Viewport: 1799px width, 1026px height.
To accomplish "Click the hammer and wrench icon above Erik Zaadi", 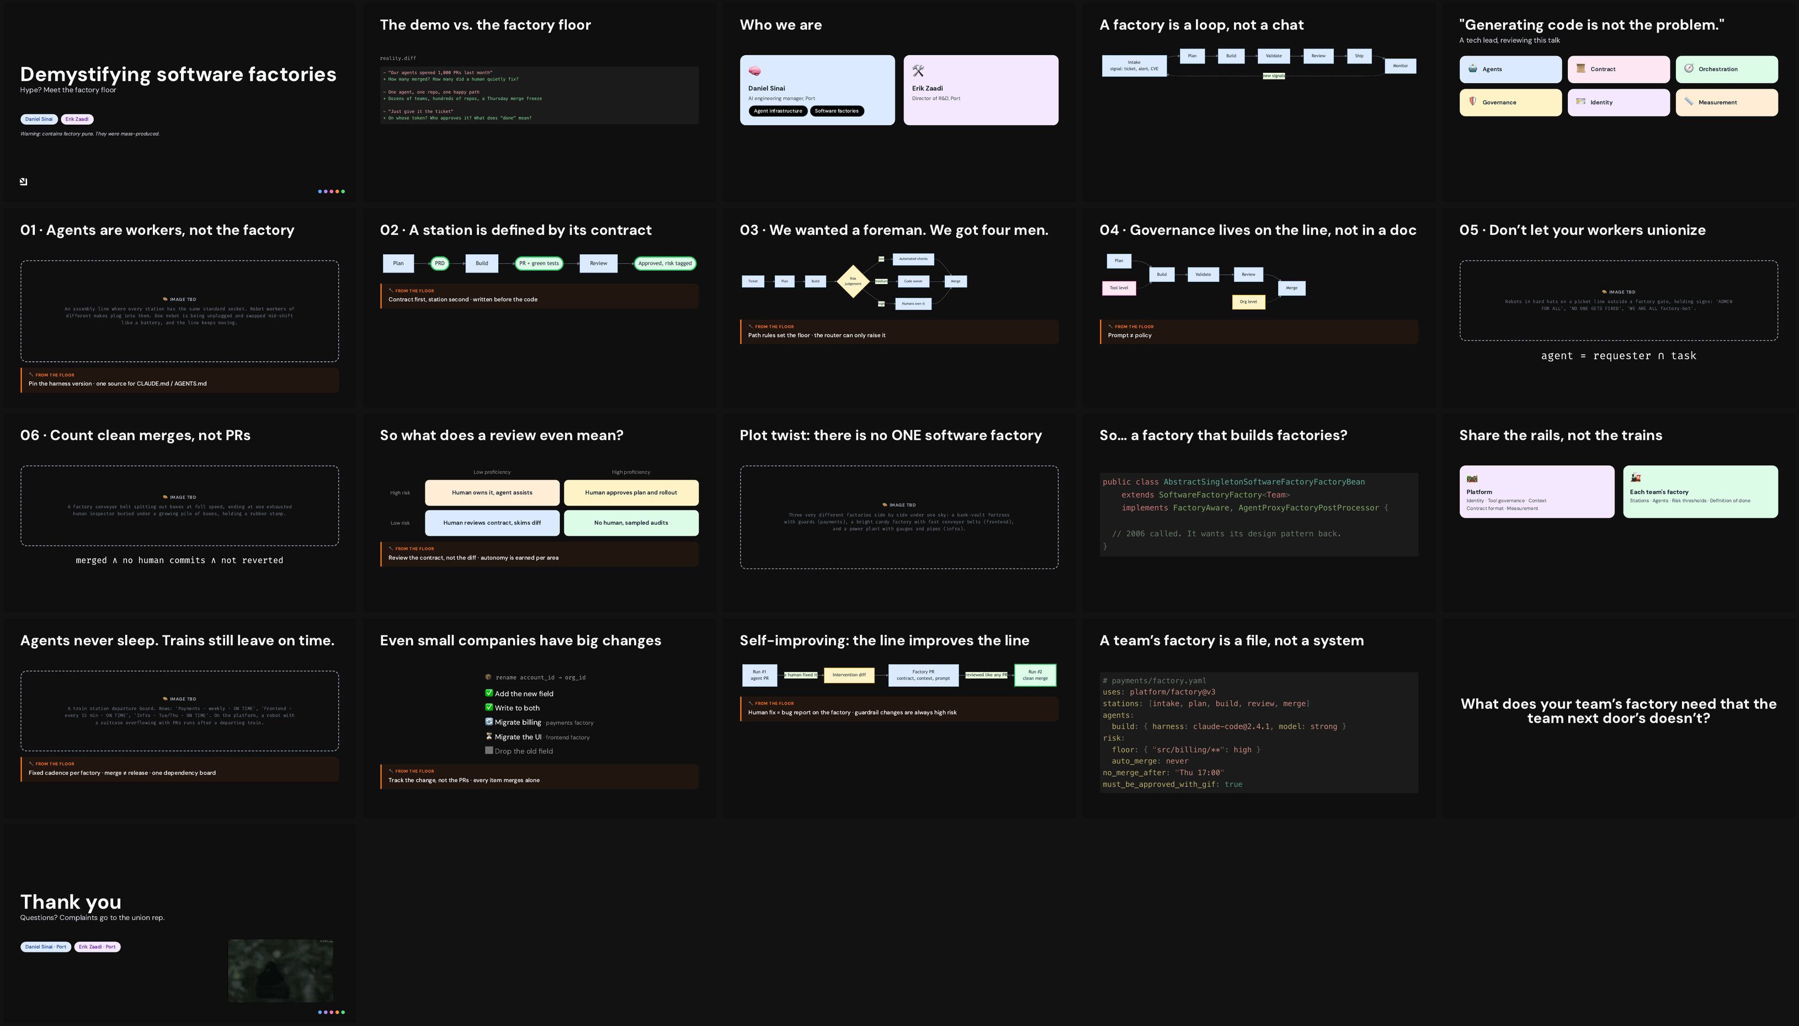I will [x=918, y=71].
